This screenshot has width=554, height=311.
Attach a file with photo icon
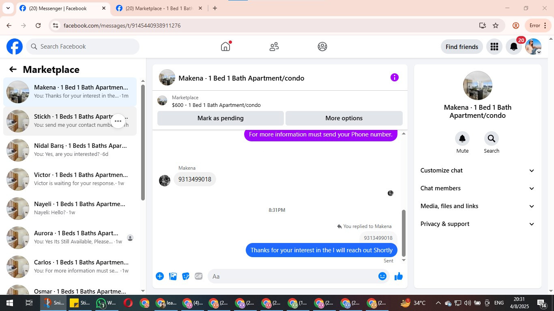click(173, 276)
